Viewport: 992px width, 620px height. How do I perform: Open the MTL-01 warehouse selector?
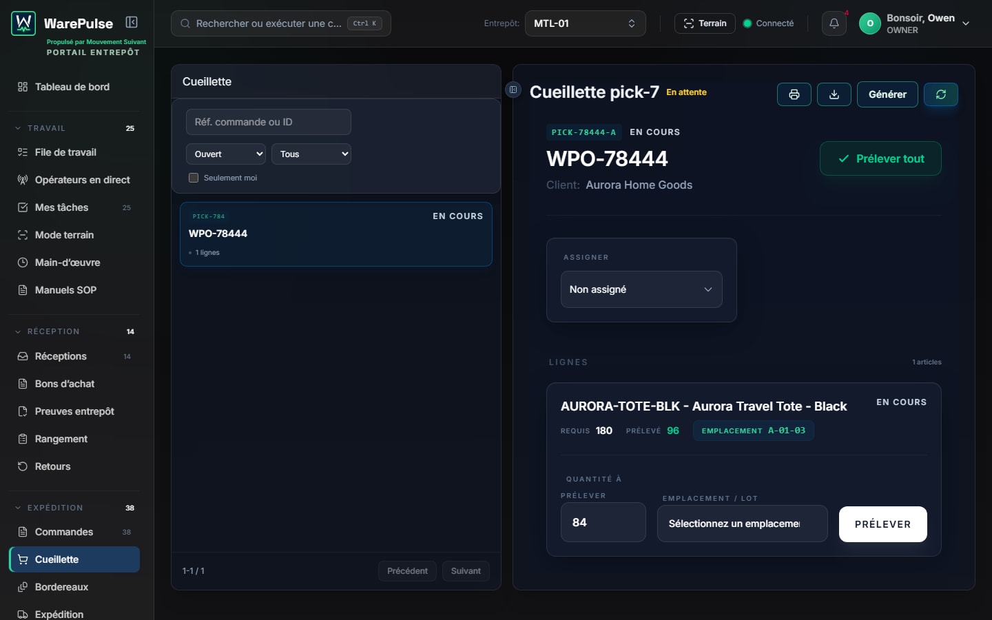[x=585, y=23]
